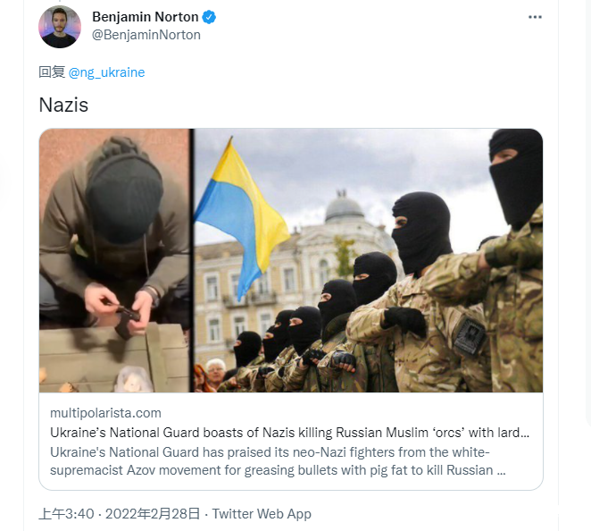This screenshot has height=531, width=591.
Task: Click the 上午3:40 timestamp
Action: 66,514
